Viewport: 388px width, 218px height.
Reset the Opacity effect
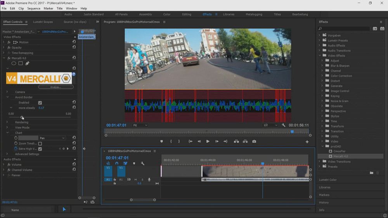(x=74, y=47)
